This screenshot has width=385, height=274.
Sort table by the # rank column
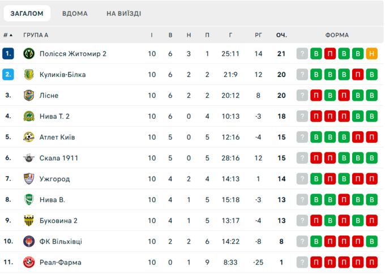coord(8,35)
